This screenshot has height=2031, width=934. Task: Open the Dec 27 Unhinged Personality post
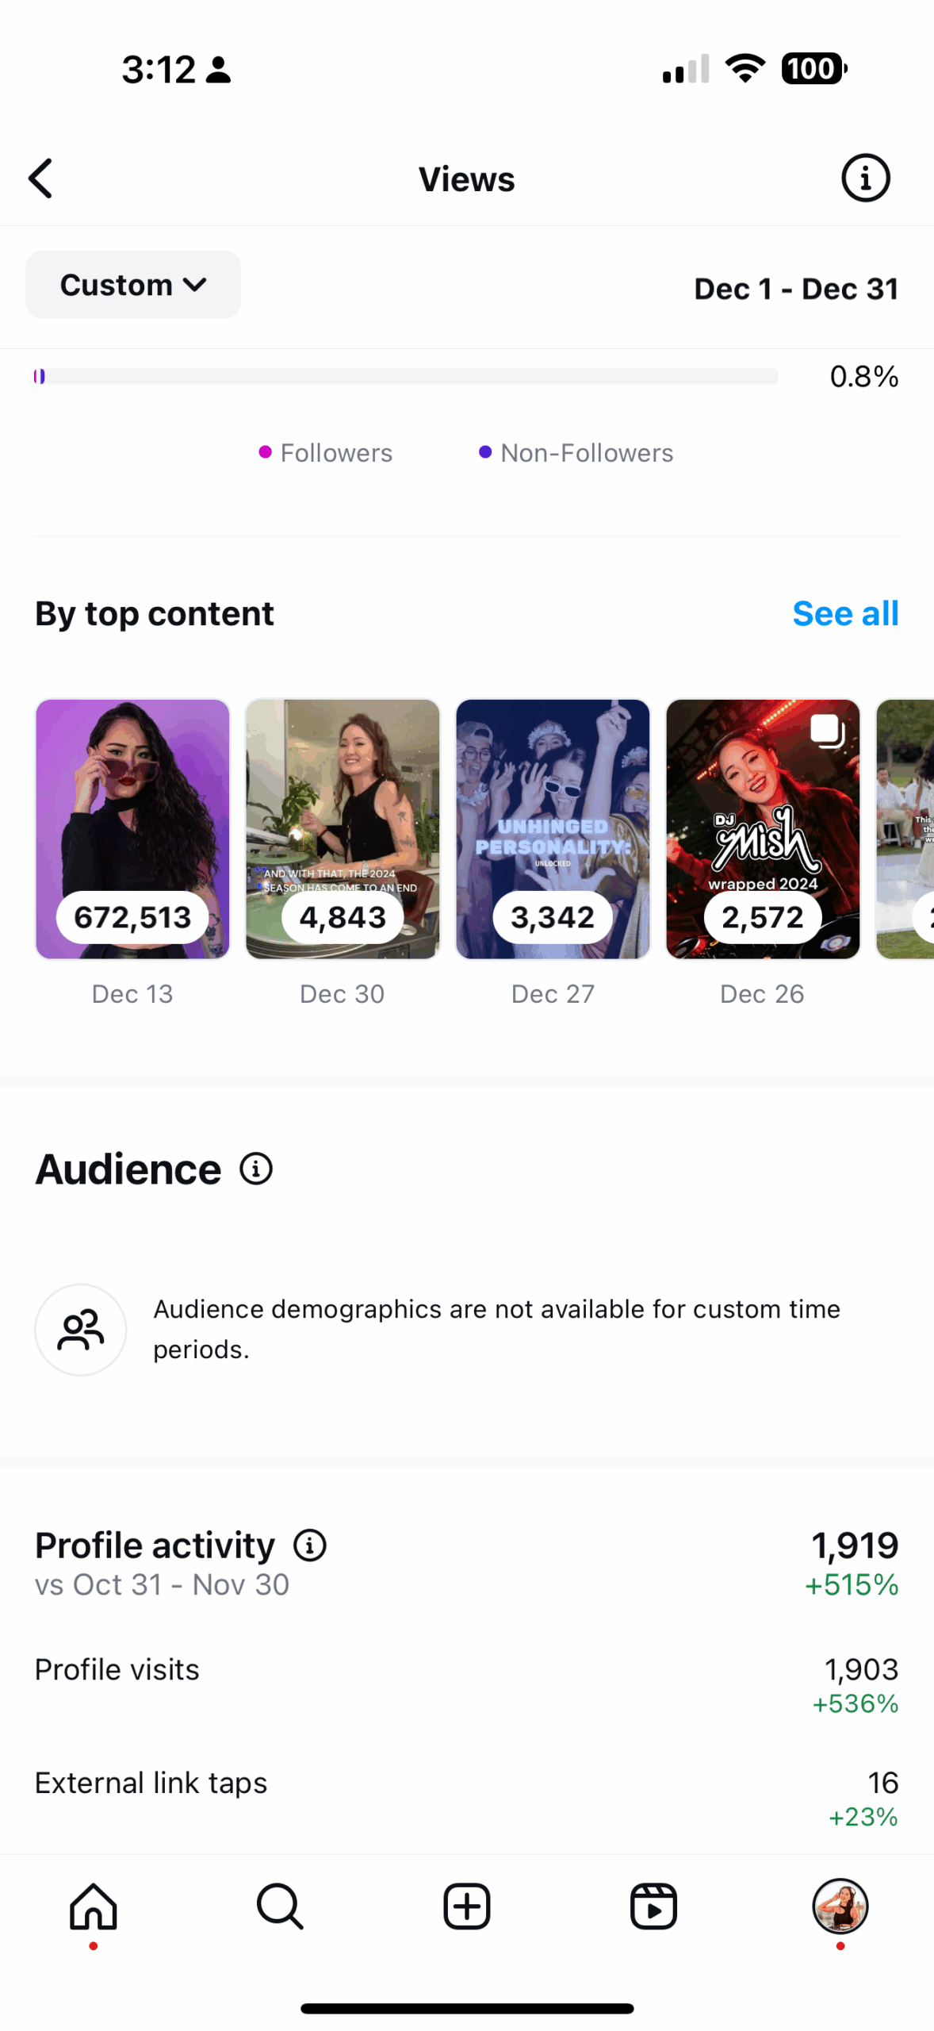553,828
